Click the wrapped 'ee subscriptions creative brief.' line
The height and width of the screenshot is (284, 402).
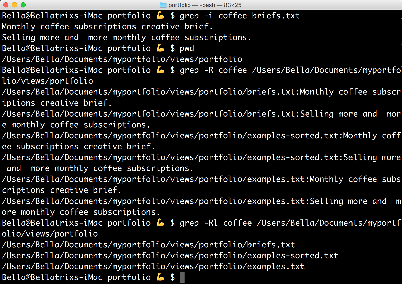coord(78,146)
